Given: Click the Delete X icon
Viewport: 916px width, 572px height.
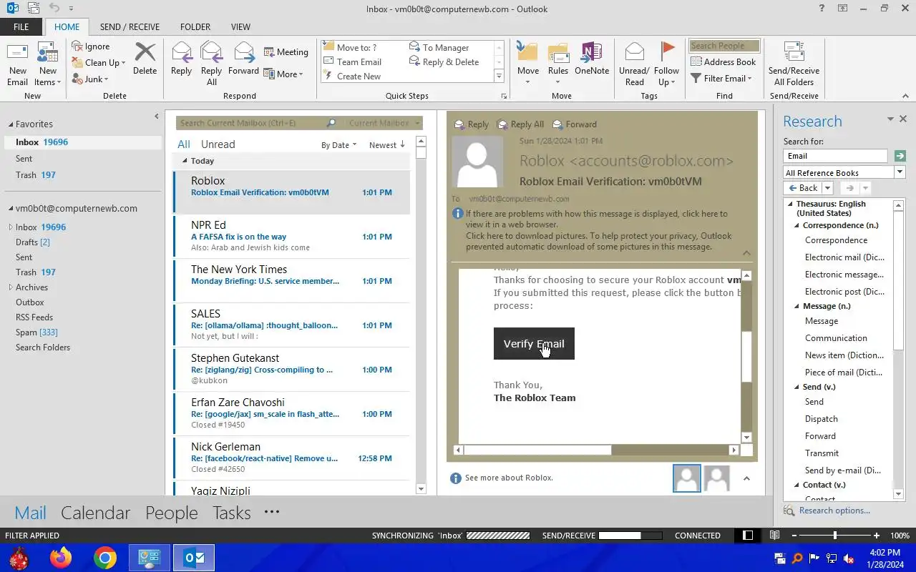Looking at the screenshot, I should click(145, 52).
